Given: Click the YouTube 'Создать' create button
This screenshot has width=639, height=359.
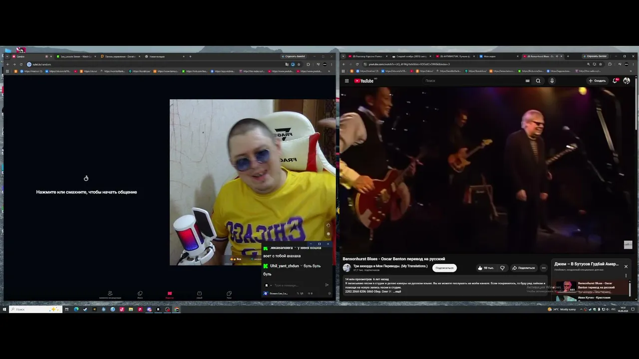Looking at the screenshot, I should [597, 81].
